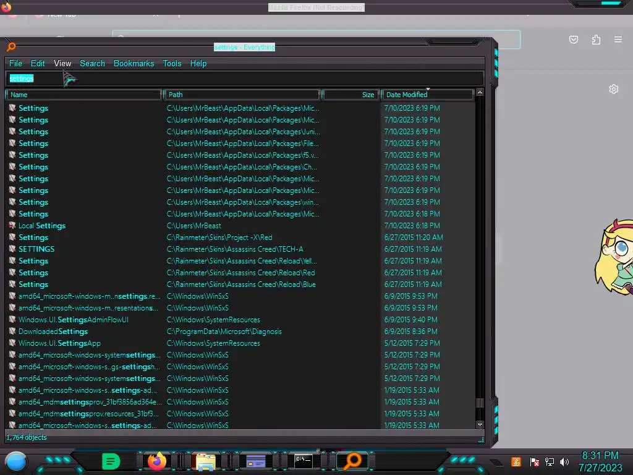Click Firefox icon at top-left corner
633x475 pixels.
click(x=6, y=7)
